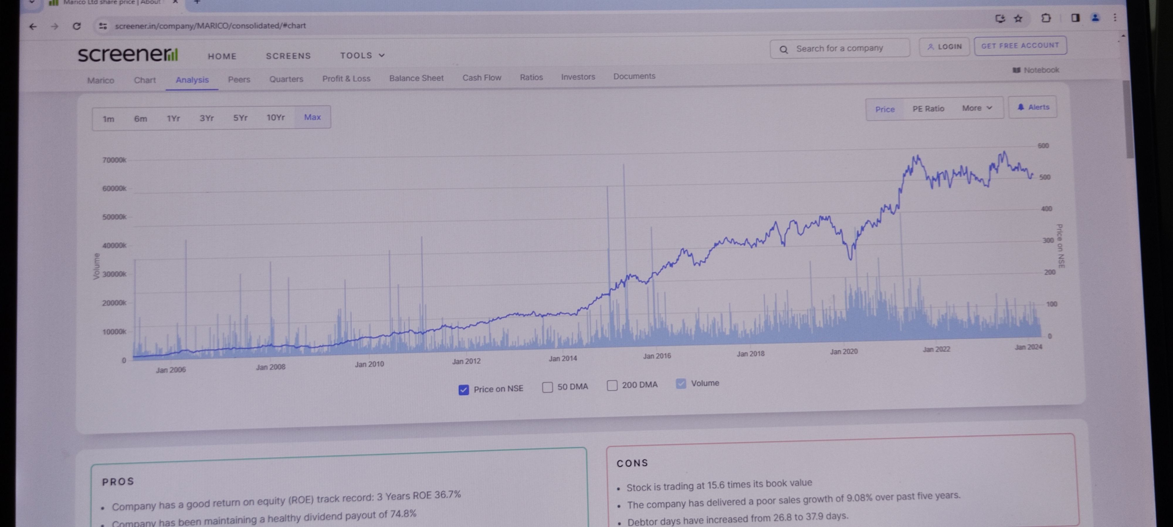Switch the chart to PE Ratio view
Image resolution: width=1173 pixels, height=527 pixels.
[928, 109]
